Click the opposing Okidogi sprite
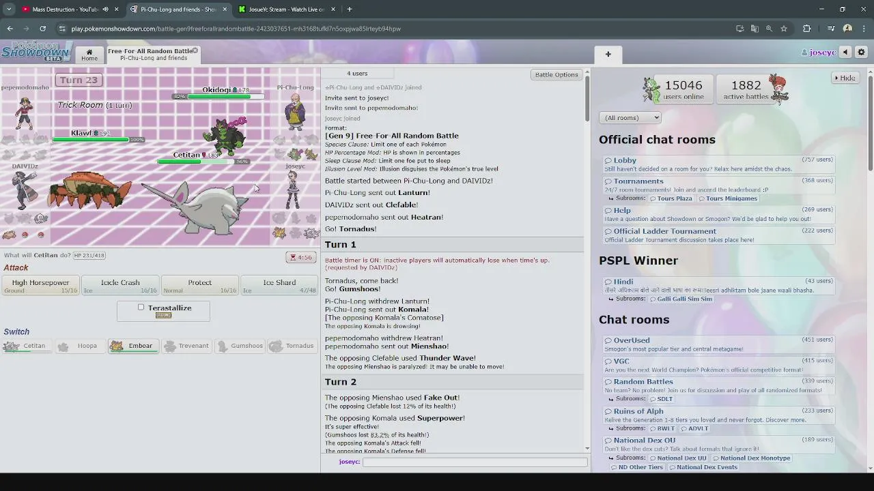 pos(226,136)
